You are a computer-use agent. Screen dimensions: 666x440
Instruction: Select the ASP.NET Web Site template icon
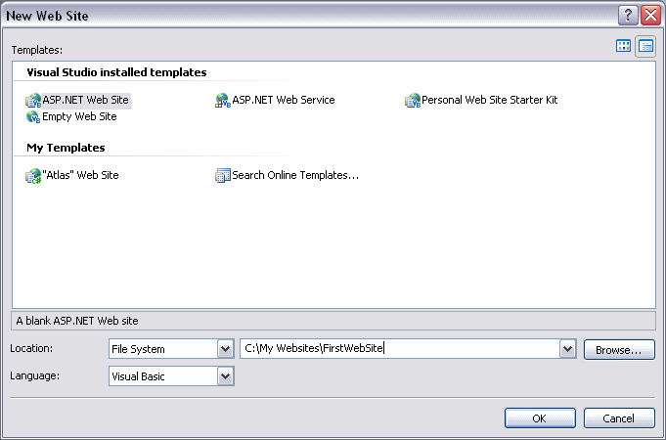pyautogui.click(x=33, y=101)
